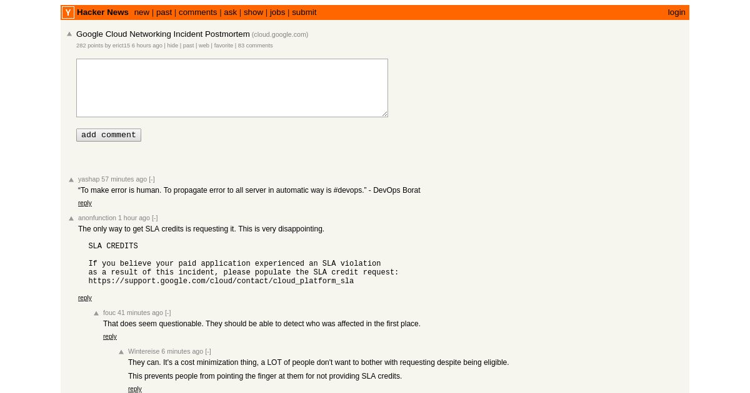Reply to fouc's comment

click(110, 337)
